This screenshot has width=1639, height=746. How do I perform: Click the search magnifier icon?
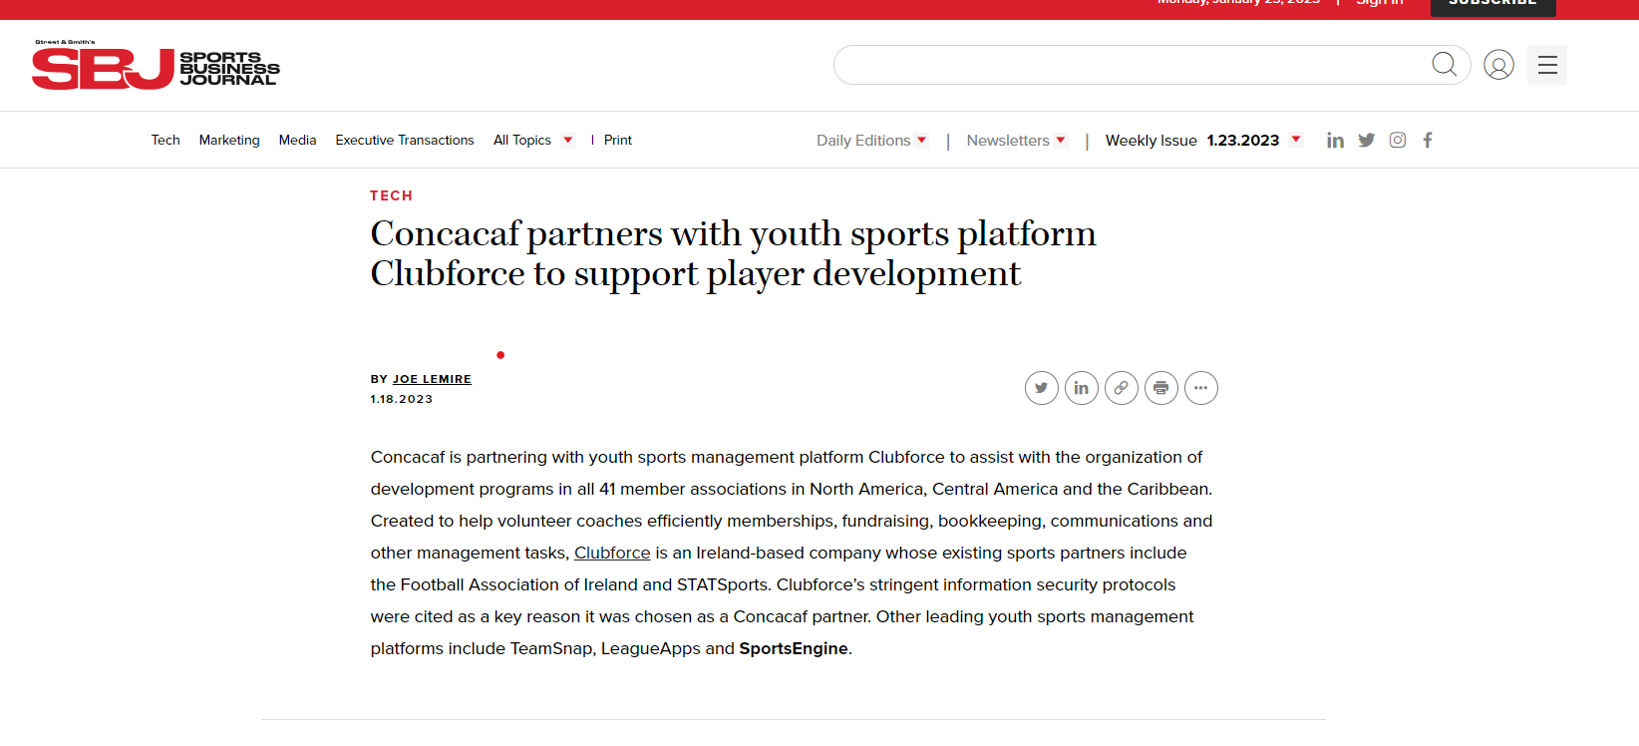pos(1444,65)
